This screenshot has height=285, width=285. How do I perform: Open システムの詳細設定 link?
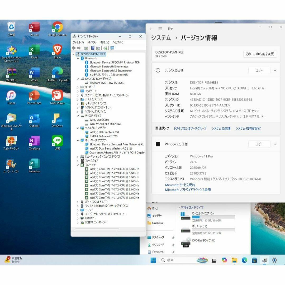248,129
